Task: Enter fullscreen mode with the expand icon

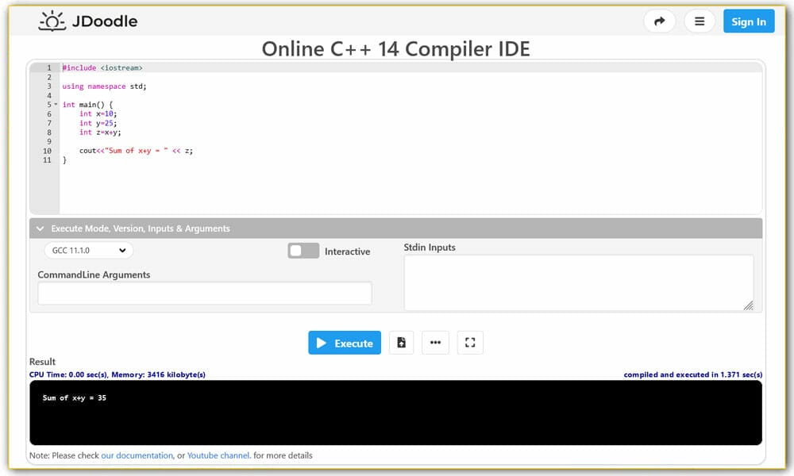Action: coord(469,342)
